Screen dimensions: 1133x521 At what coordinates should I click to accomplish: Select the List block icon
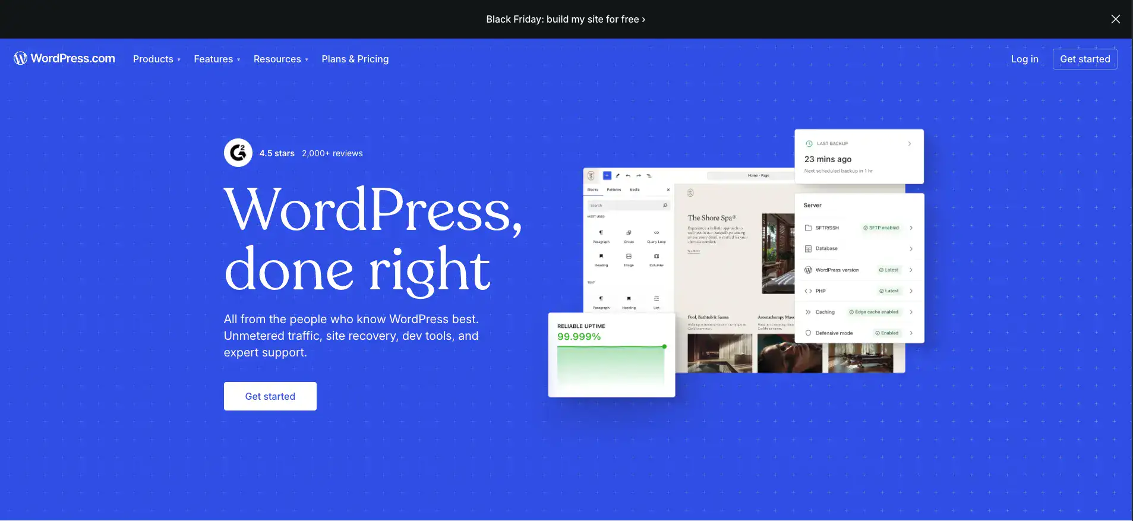pos(657,299)
